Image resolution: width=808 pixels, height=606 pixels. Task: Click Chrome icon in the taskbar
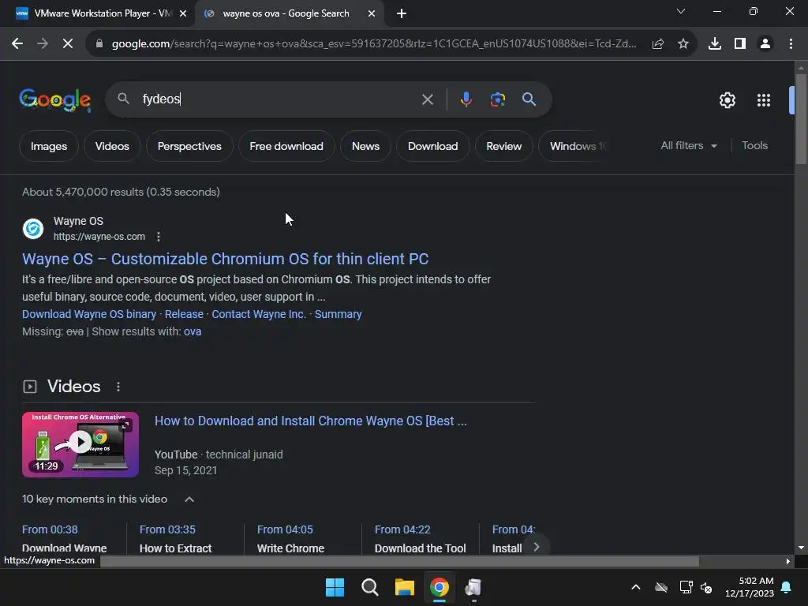click(x=439, y=587)
